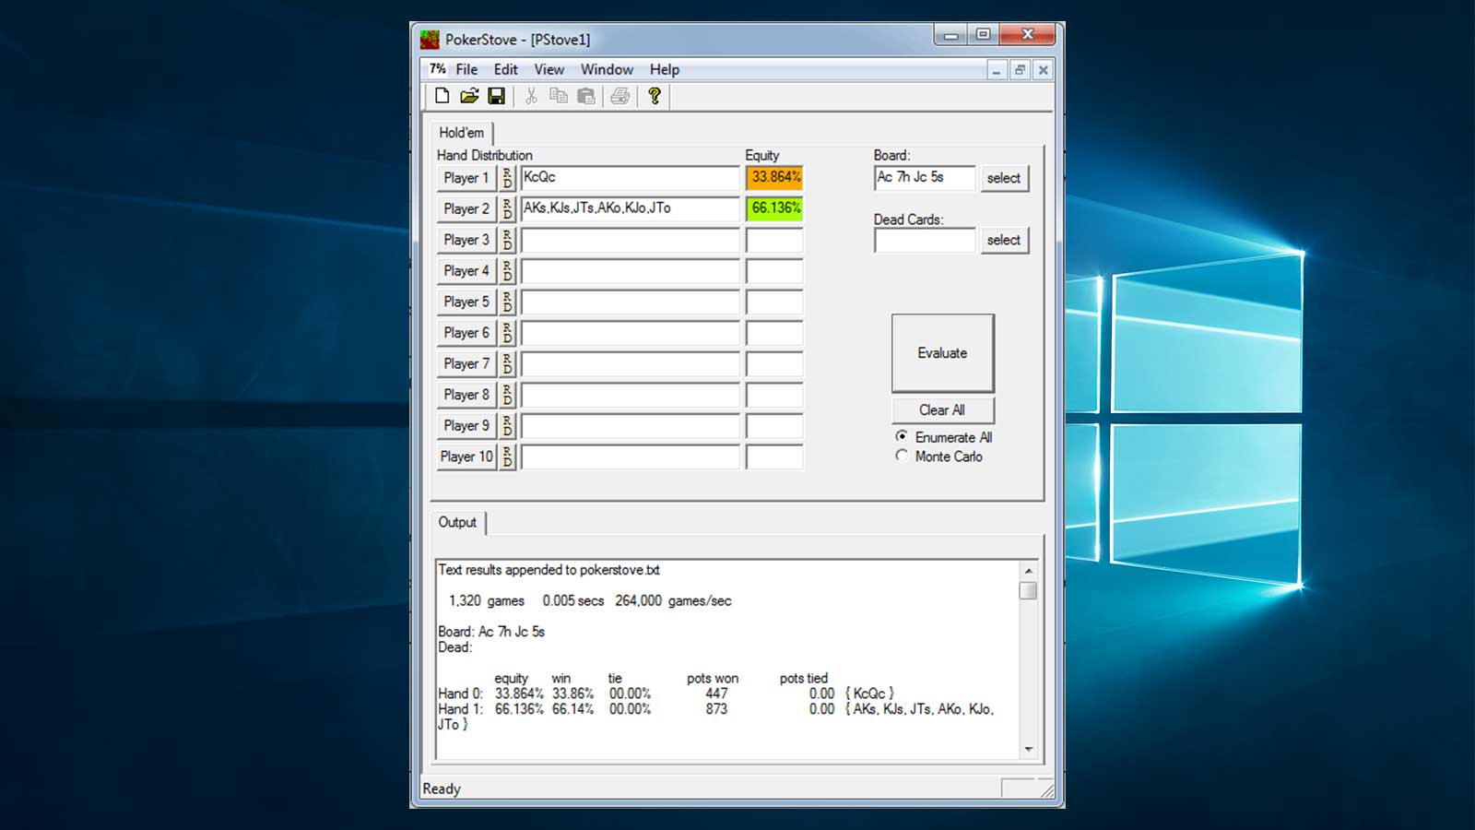Click the Evaluate button
The image size is (1475, 830).
[x=942, y=353]
